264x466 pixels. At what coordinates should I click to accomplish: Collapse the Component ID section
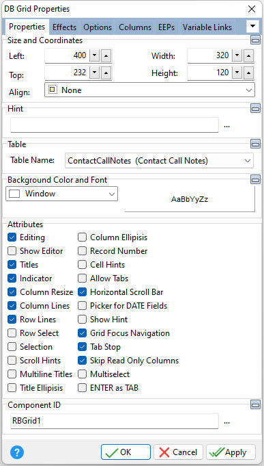click(255, 404)
